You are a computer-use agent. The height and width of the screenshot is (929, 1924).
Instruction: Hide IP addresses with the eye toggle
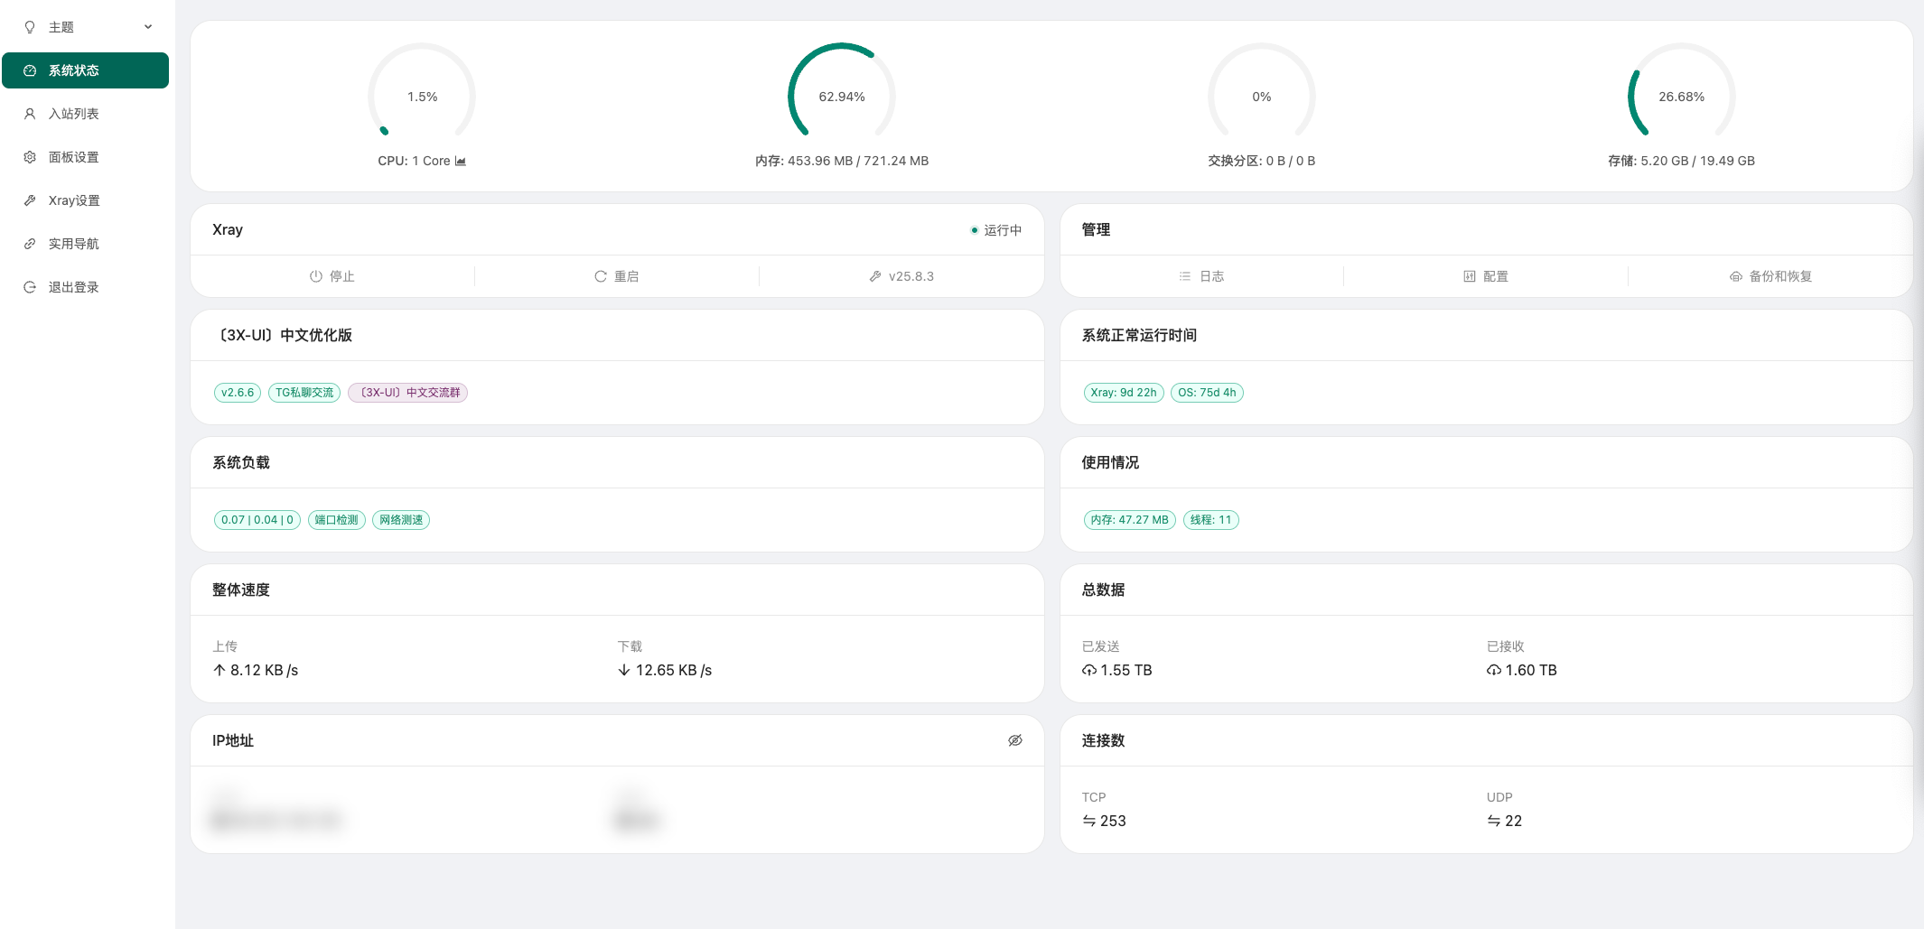1014,740
